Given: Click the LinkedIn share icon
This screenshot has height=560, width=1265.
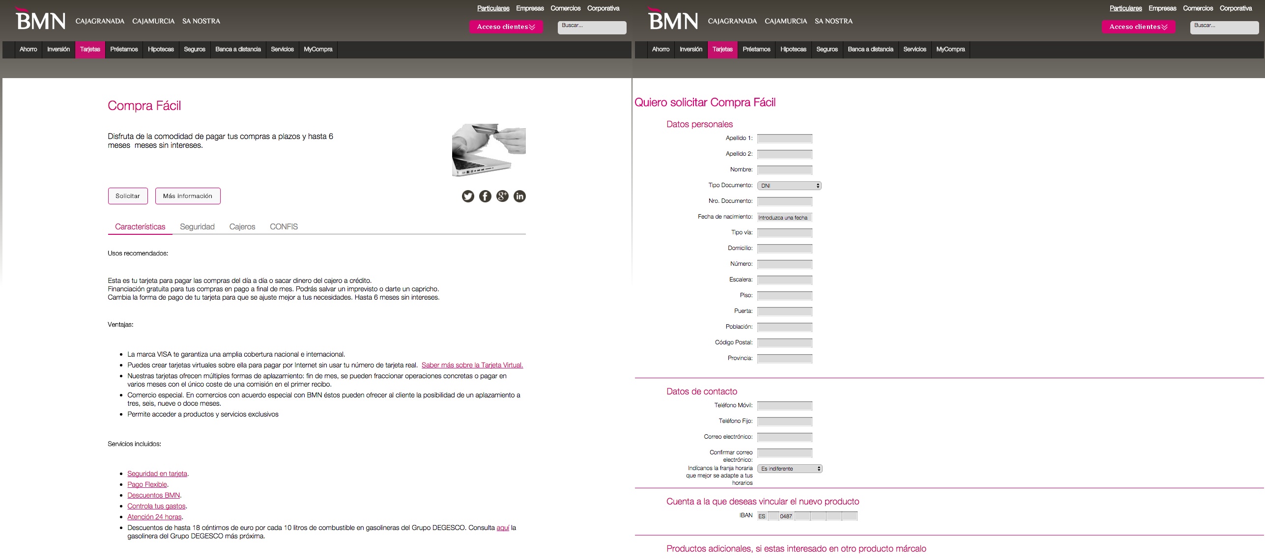Looking at the screenshot, I should [519, 196].
